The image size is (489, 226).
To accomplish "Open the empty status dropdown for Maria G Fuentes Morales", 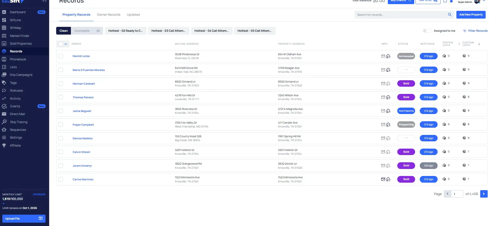I will (406, 70).
